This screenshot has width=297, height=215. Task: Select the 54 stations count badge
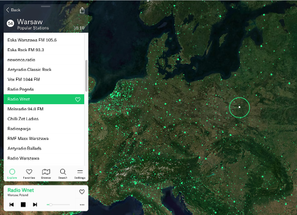click(10, 23)
